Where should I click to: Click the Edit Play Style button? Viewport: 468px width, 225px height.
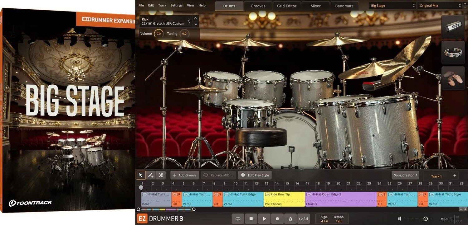pyautogui.click(x=255, y=175)
